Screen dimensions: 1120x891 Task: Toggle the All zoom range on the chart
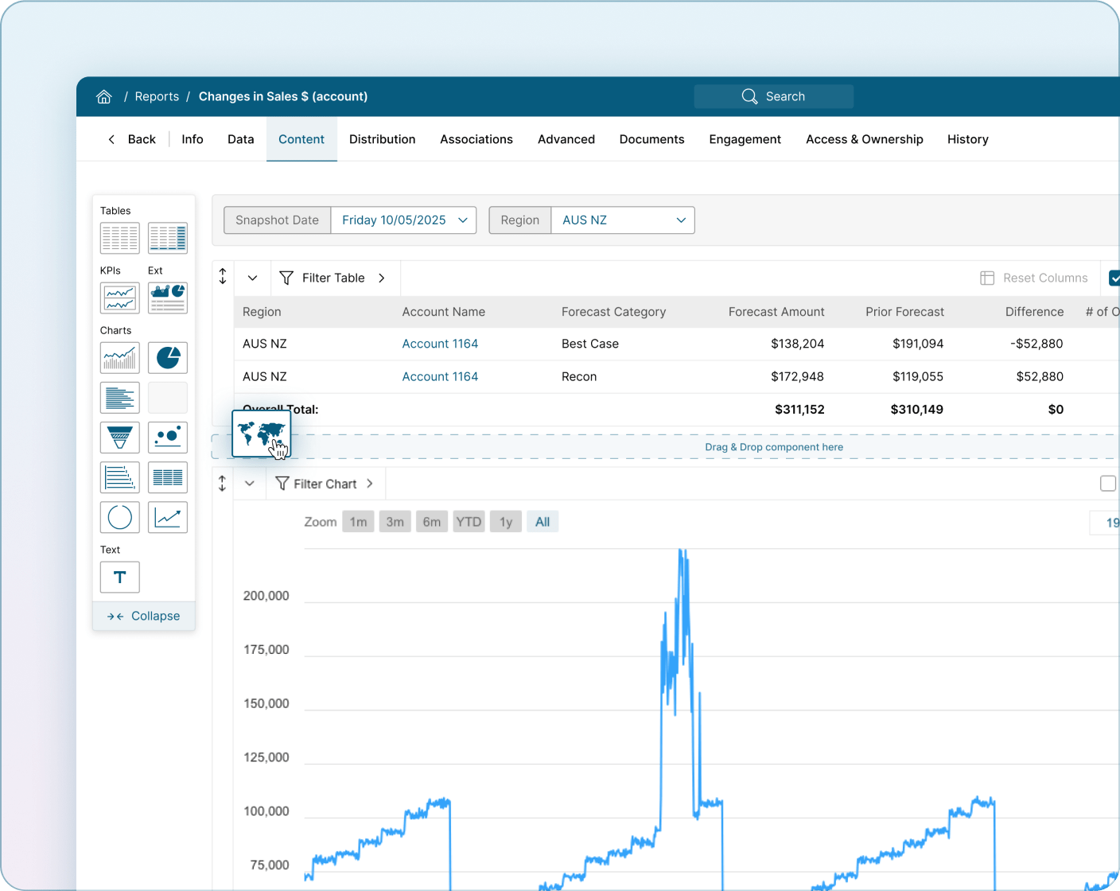coord(542,521)
